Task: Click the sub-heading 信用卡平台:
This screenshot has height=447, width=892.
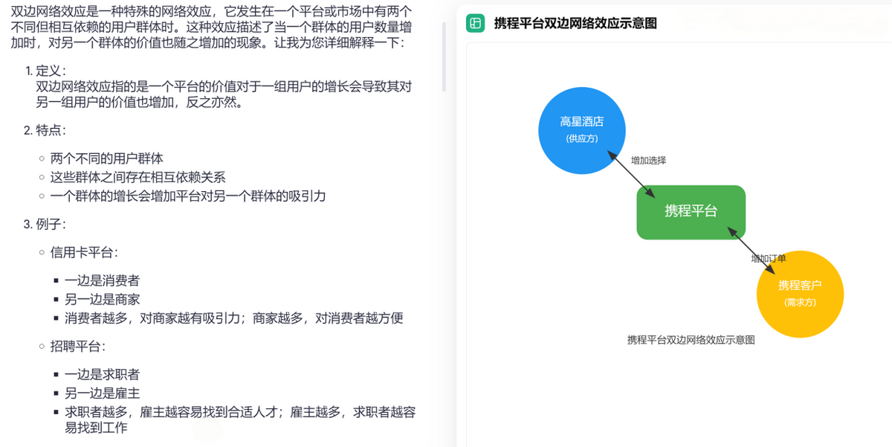Action: click(84, 252)
